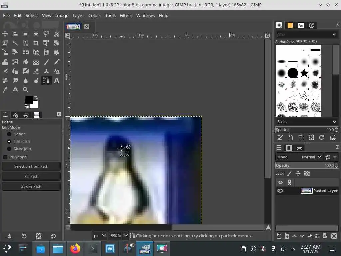Enable the Polygonal checkbox
The height and width of the screenshot is (256, 341).
click(x=5, y=157)
